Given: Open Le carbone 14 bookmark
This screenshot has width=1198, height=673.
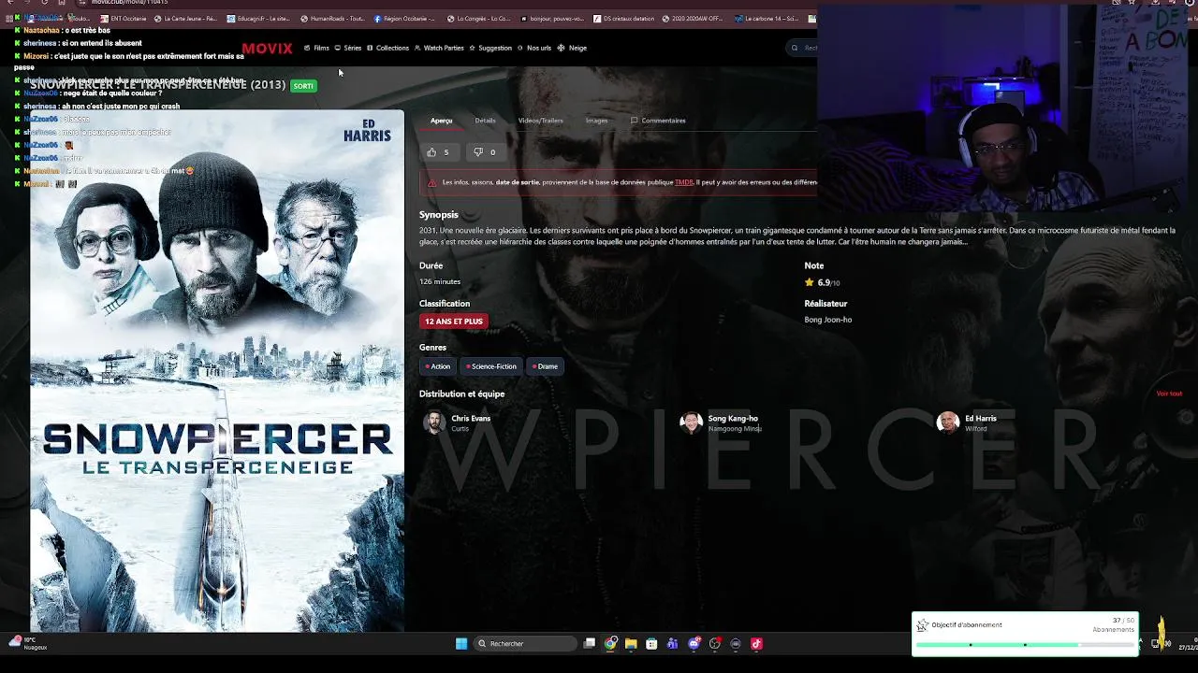Looking at the screenshot, I should coord(767,19).
